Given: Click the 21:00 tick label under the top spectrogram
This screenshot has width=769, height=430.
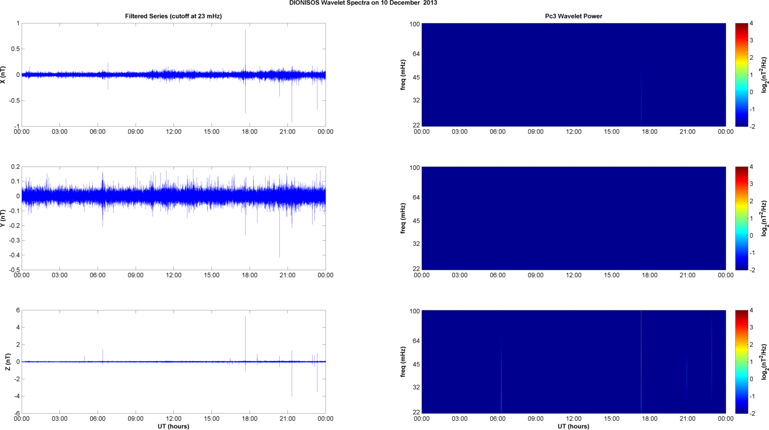Looking at the screenshot, I should coord(687,132).
